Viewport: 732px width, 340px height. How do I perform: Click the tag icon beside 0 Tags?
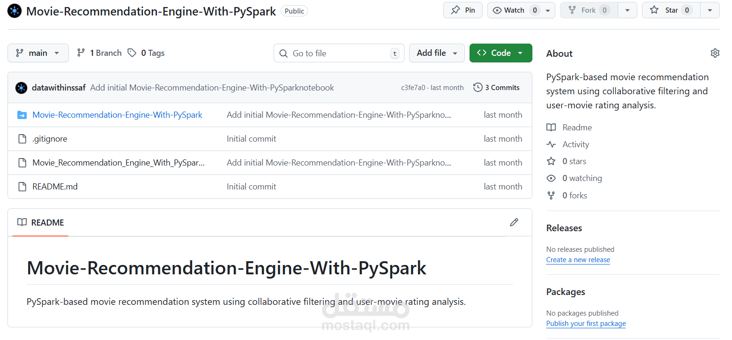click(x=132, y=53)
